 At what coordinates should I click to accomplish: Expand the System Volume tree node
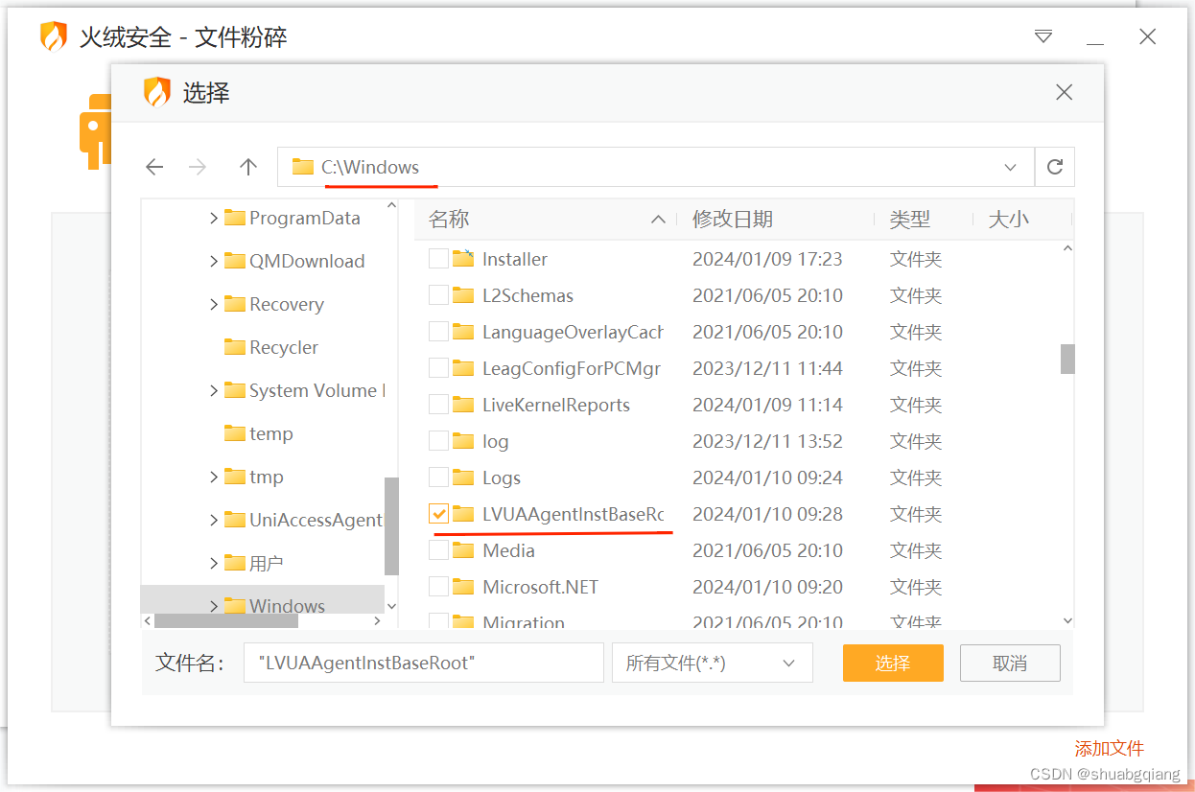214,390
